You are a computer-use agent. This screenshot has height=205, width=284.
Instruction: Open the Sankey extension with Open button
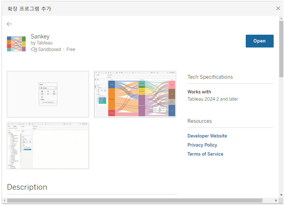(260, 41)
